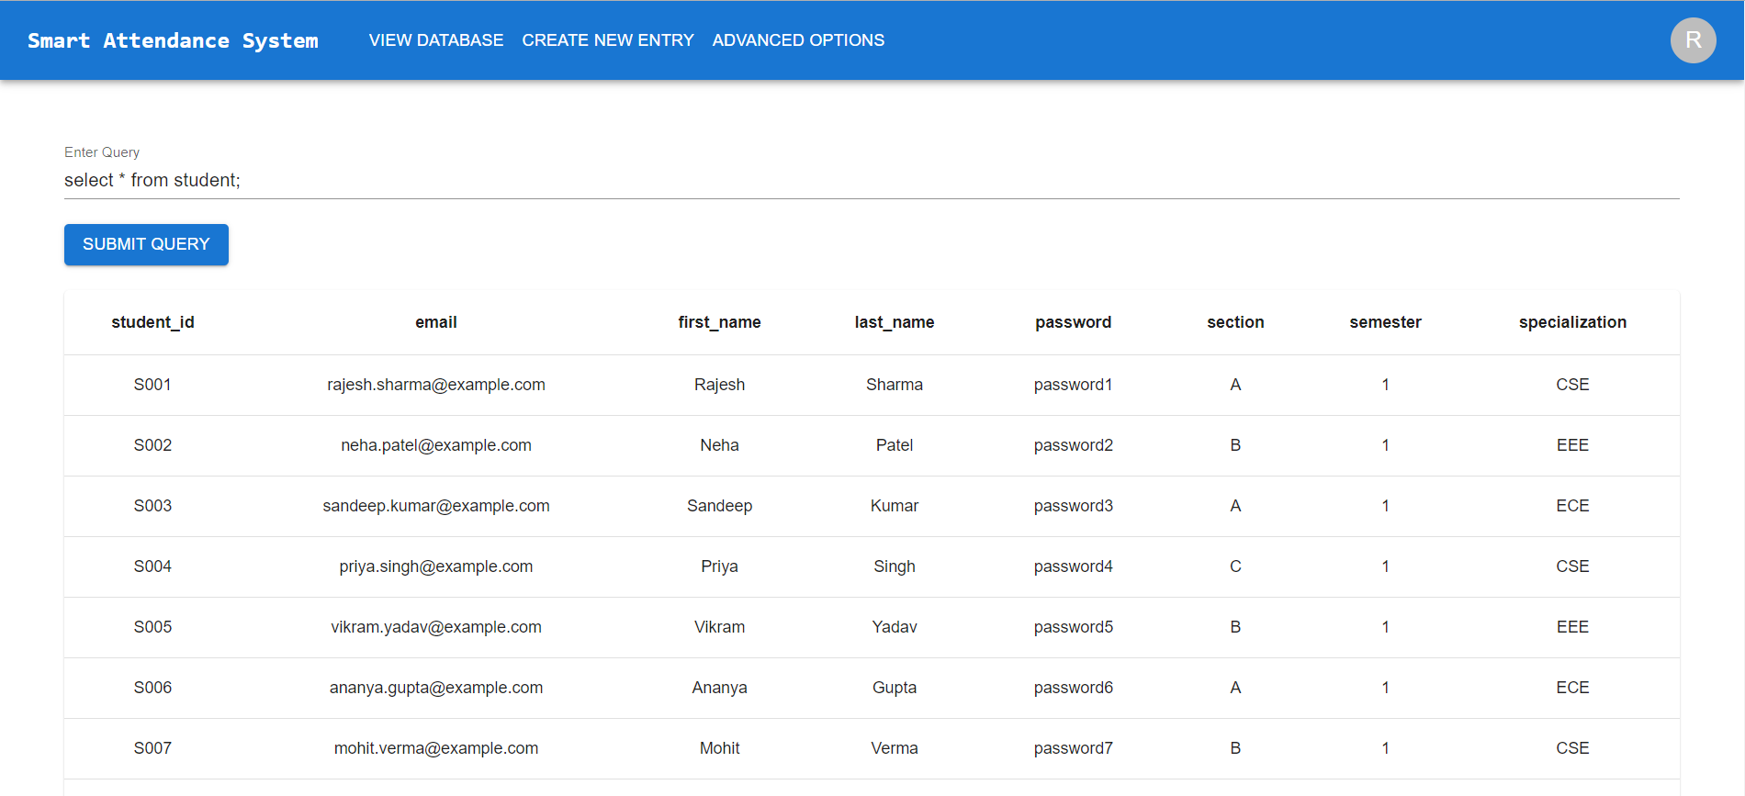1745x796 pixels.
Task: Click the last_name column header
Action: click(895, 322)
